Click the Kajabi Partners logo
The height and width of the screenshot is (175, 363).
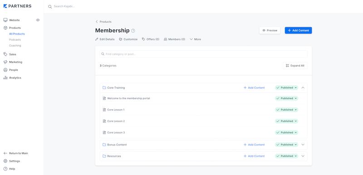point(17,6)
